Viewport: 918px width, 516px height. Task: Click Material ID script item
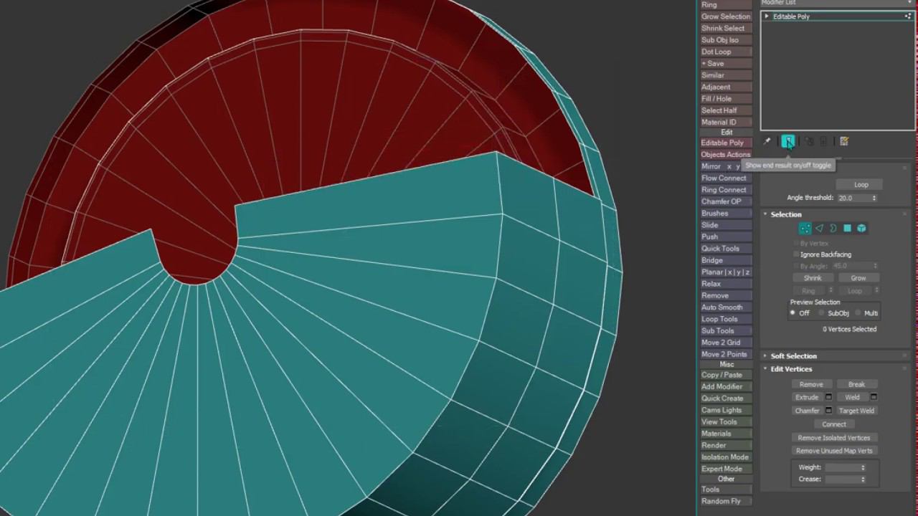point(726,123)
